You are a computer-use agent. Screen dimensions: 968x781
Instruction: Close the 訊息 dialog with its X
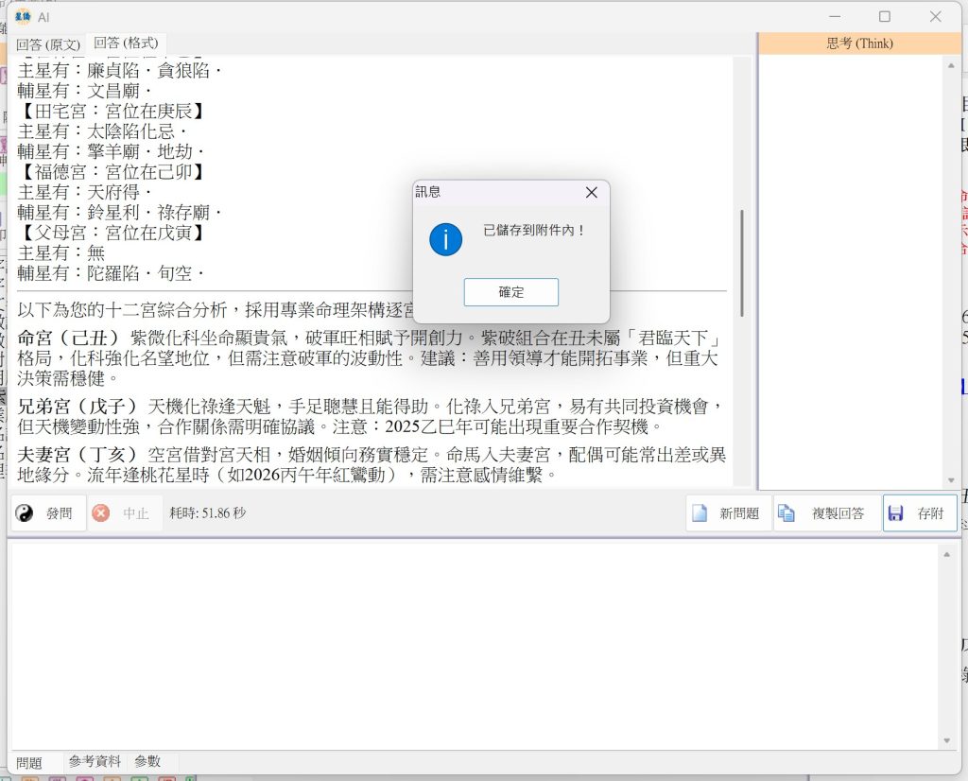pos(592,192)
